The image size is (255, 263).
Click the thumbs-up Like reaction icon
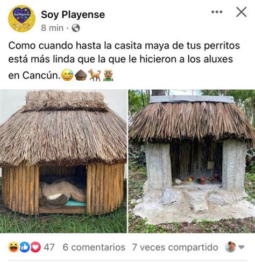(24, 247)
